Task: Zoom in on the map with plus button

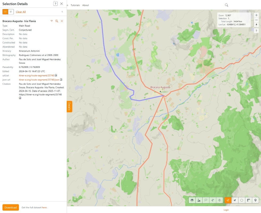Action: (x=256, y=15)
